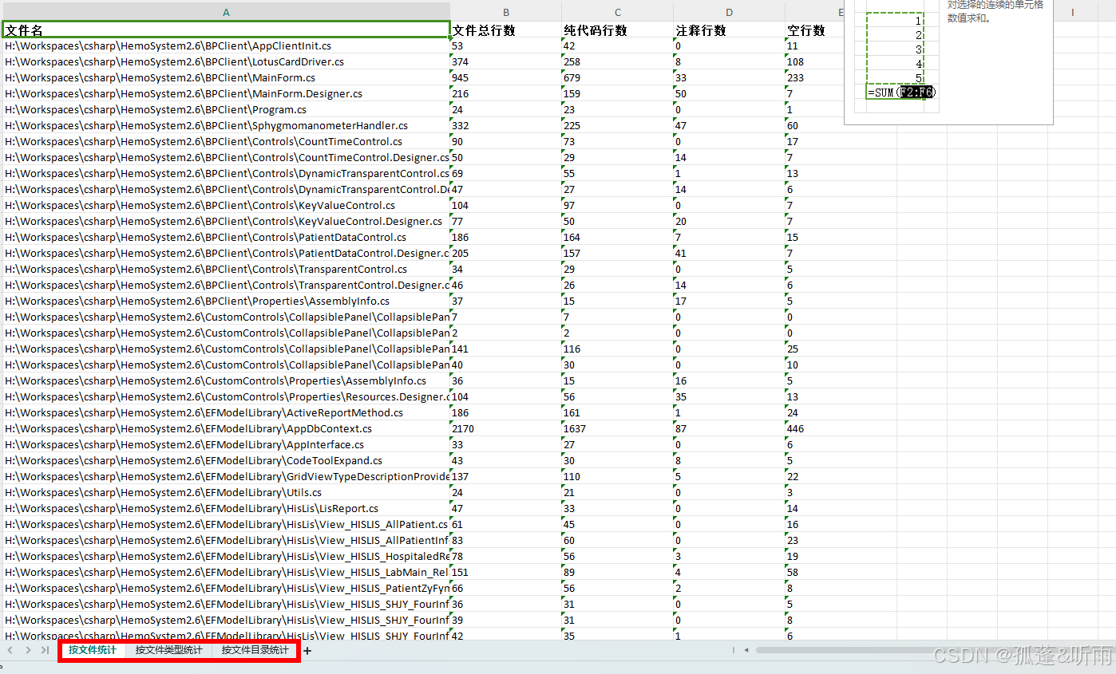Select the SphygmomanometerHandler.cs file path cell
Image resolution: width=1116 pixels, height=674 pixels.
click(227, 126)
